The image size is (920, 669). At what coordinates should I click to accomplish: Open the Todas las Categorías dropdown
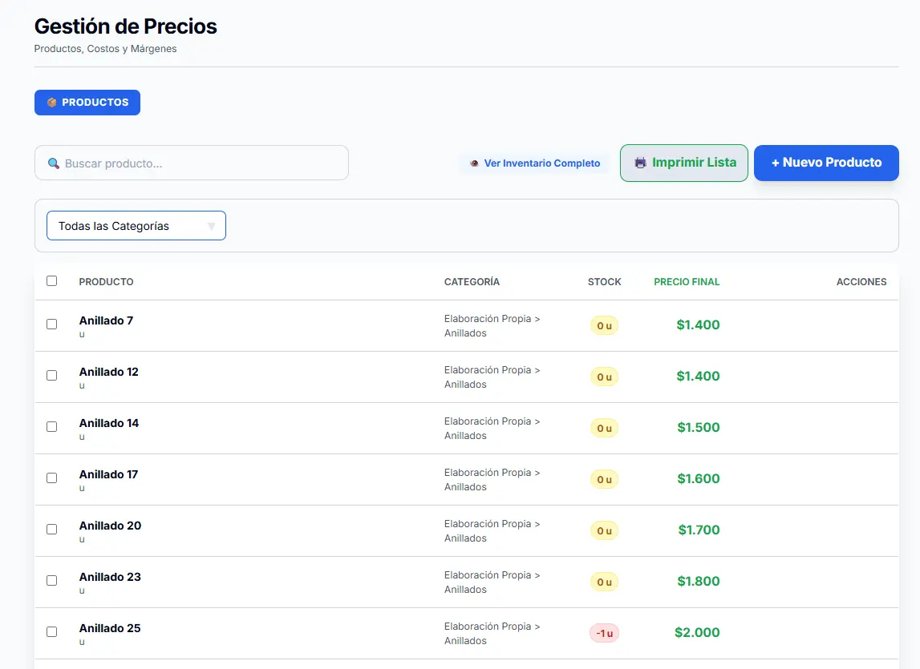pyautogui.click(x=136, y=226)
